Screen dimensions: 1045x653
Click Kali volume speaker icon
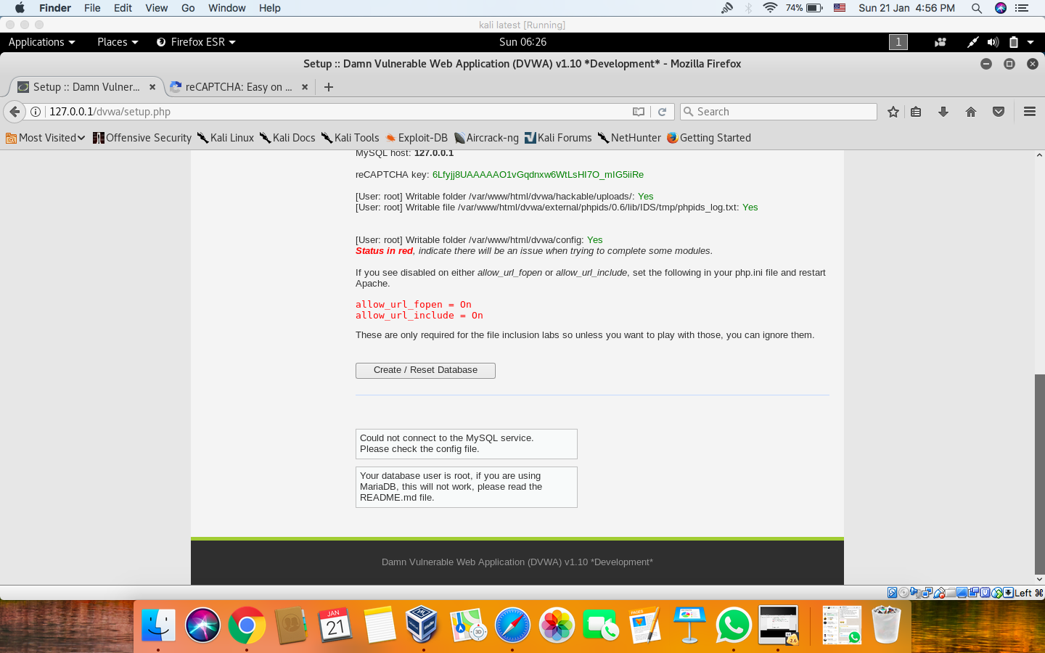click(993, 42)
